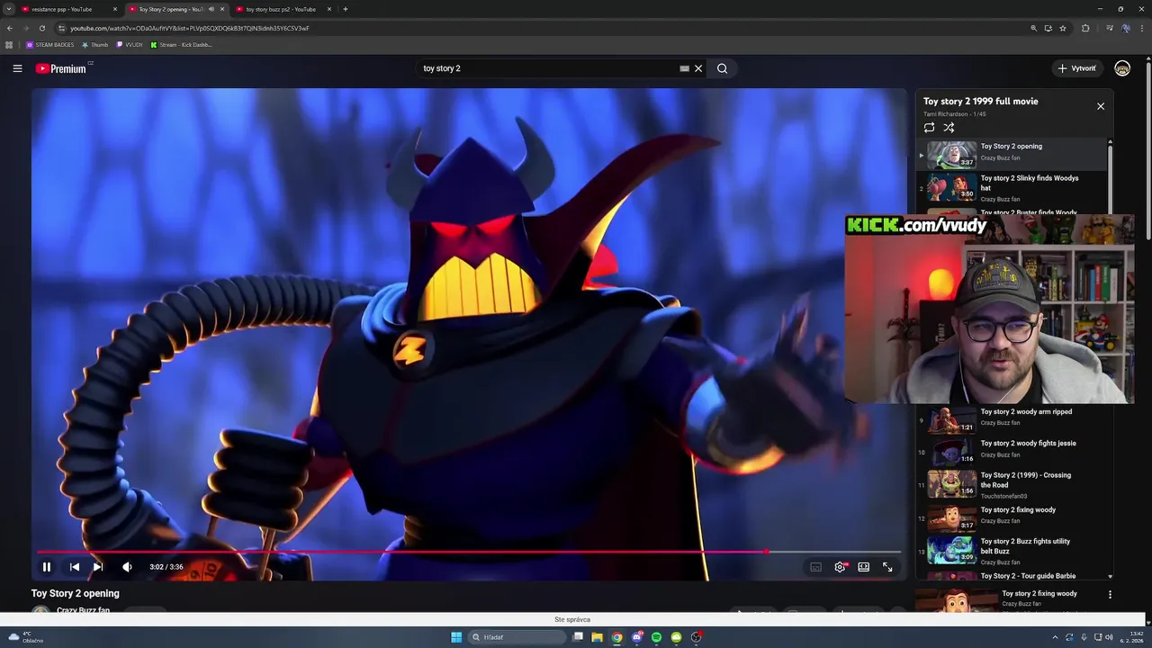Open recommended video 'Toy story 2 fixing woody' thumbnail
Image resolution: width=1152 pixels, height=648 pixels.
956,600
